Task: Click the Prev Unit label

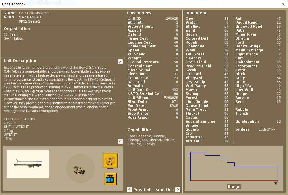Action: [x=142, y=190]
